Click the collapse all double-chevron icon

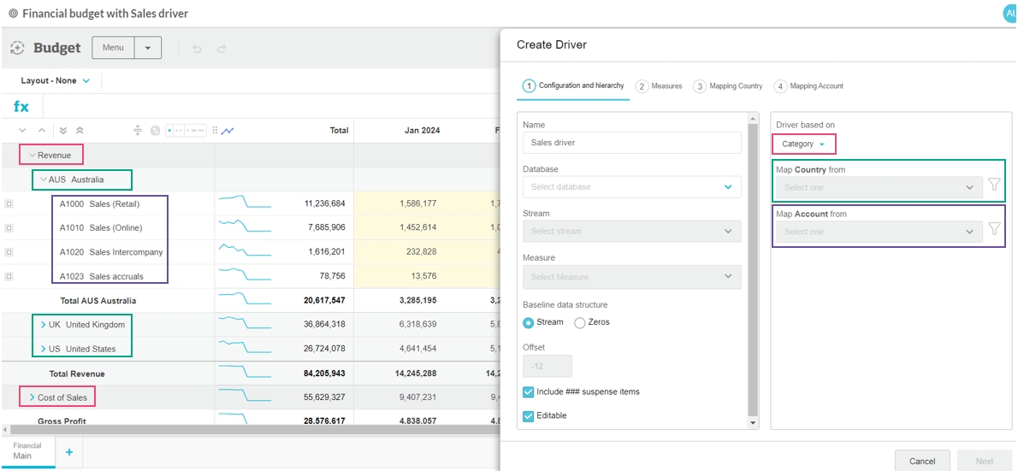[80, 131]
